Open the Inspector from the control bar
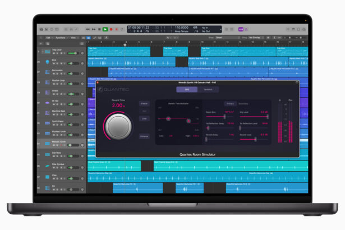The height and width of the screenshot is (230, 345). [47, 29]
